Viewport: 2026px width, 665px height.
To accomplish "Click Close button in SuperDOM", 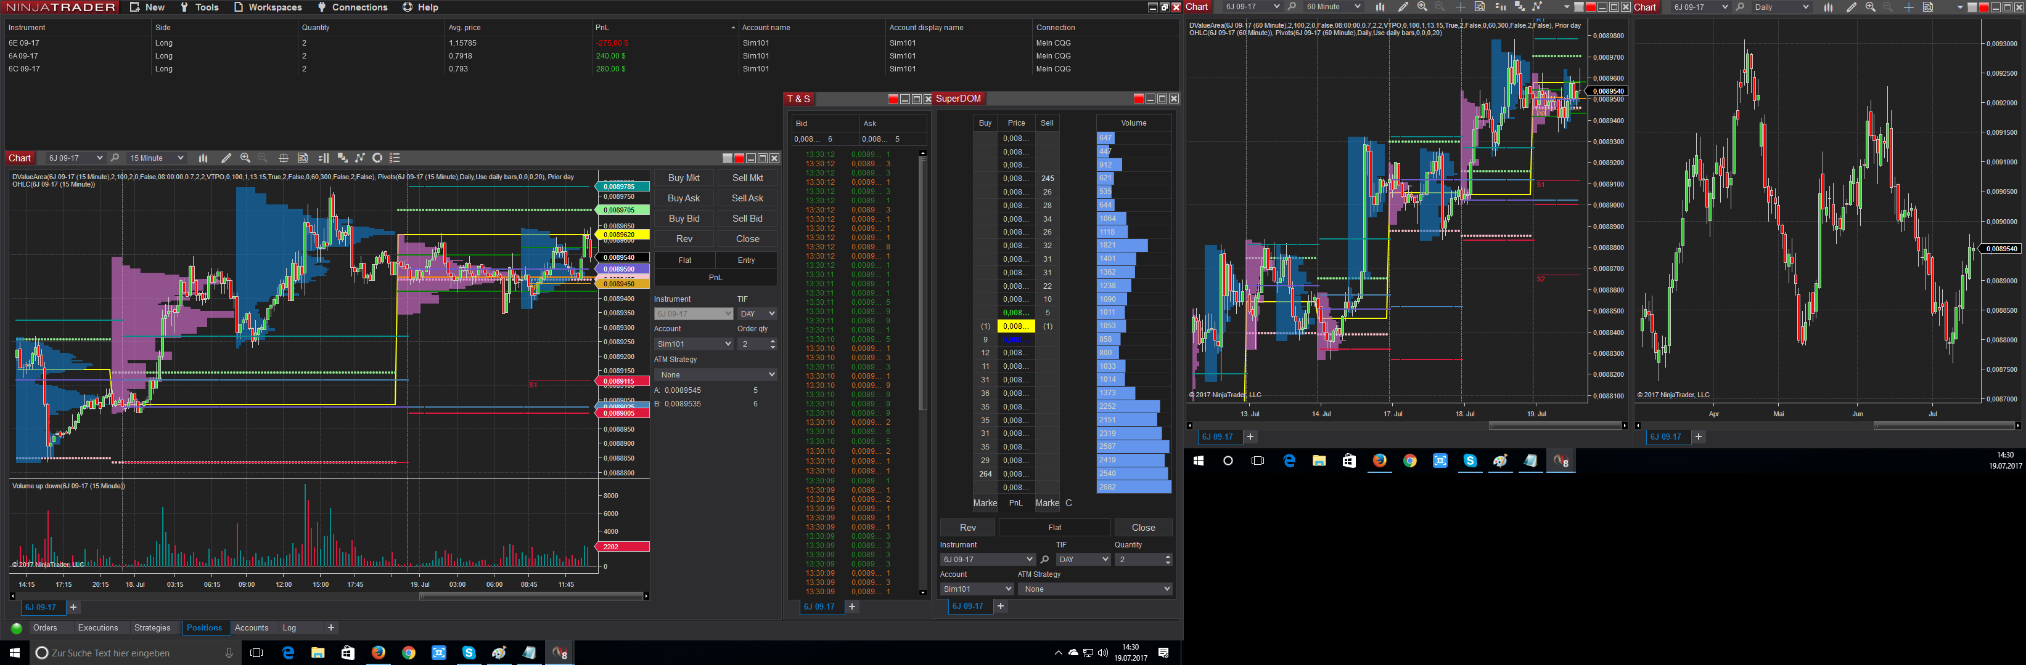I will click(x=1144, y=528).
